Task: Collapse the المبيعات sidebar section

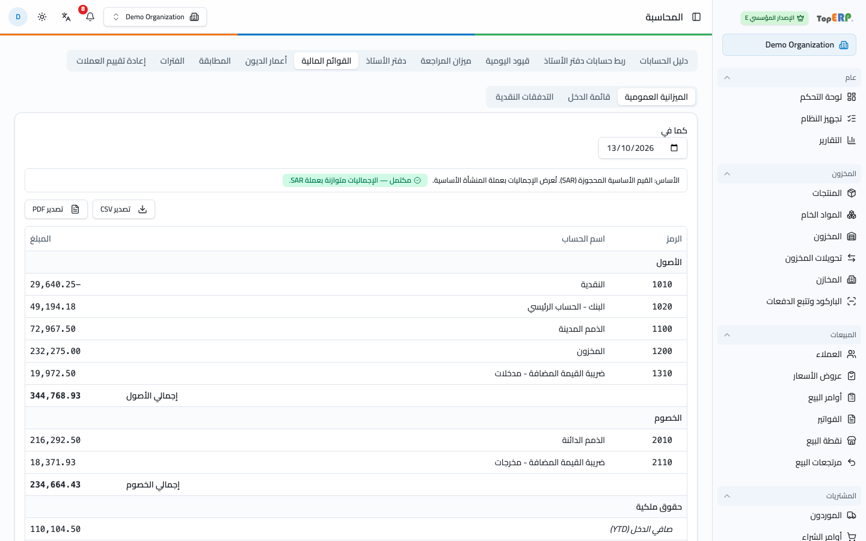Action: coord(789,335)
